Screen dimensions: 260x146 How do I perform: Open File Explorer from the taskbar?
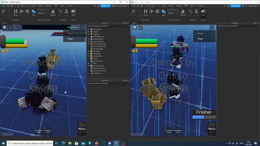(x=70, y=143)
